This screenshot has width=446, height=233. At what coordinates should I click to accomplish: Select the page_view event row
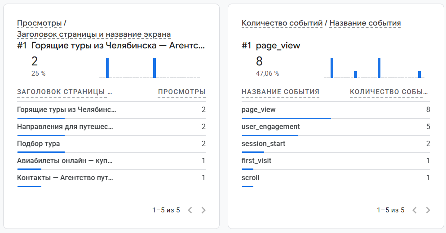(336, 110)
